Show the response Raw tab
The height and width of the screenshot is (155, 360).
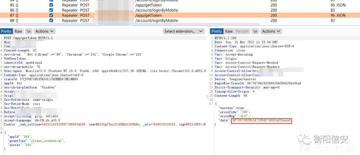click(x=229, y=31)
